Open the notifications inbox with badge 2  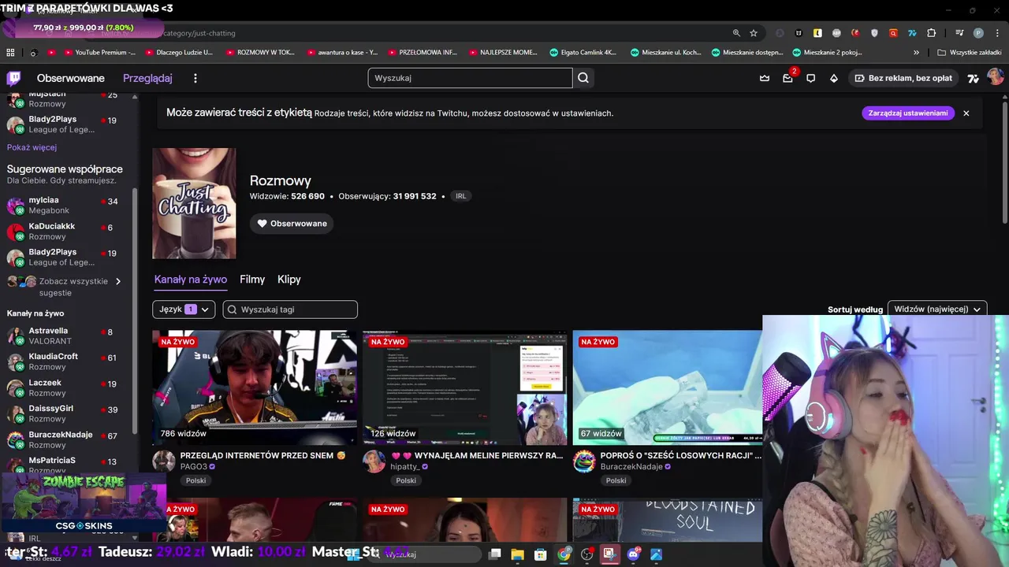787,78
